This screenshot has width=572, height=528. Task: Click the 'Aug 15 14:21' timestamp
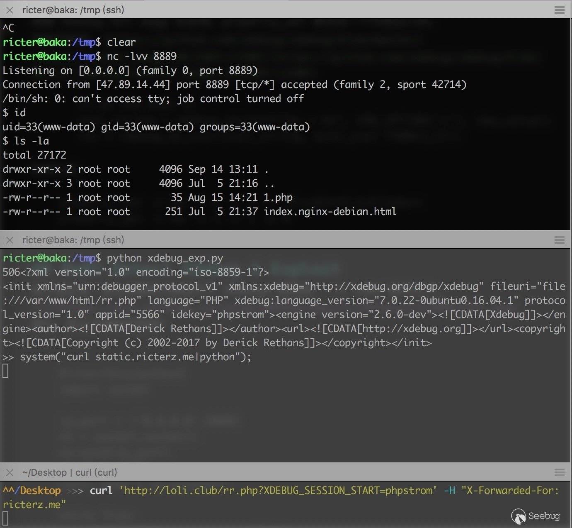(x=223, y=197)
